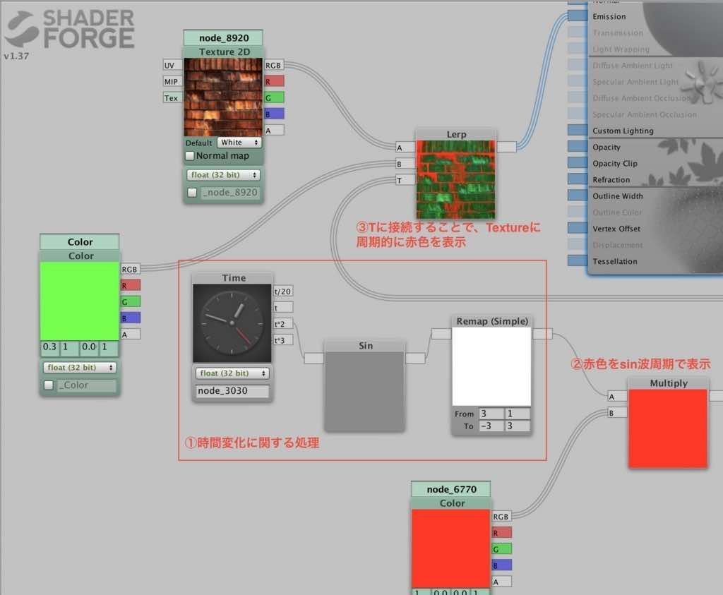Click the node_3030 name field
This screenshot has width=723, height=595.
[x=233, y=391]
